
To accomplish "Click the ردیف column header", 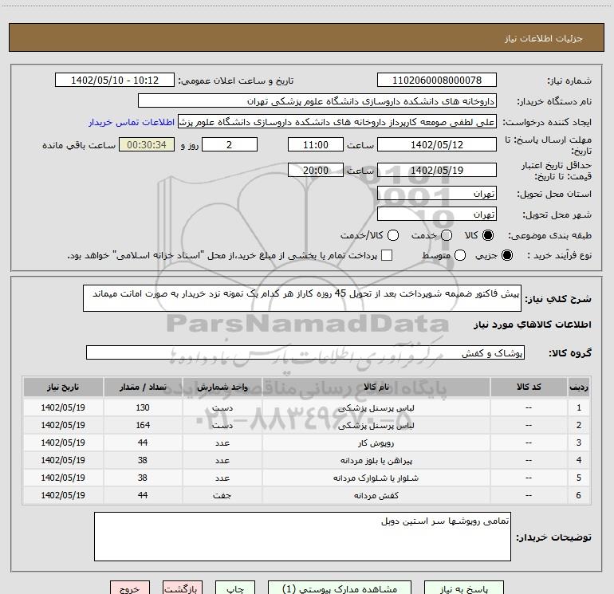I will [579, 387].
